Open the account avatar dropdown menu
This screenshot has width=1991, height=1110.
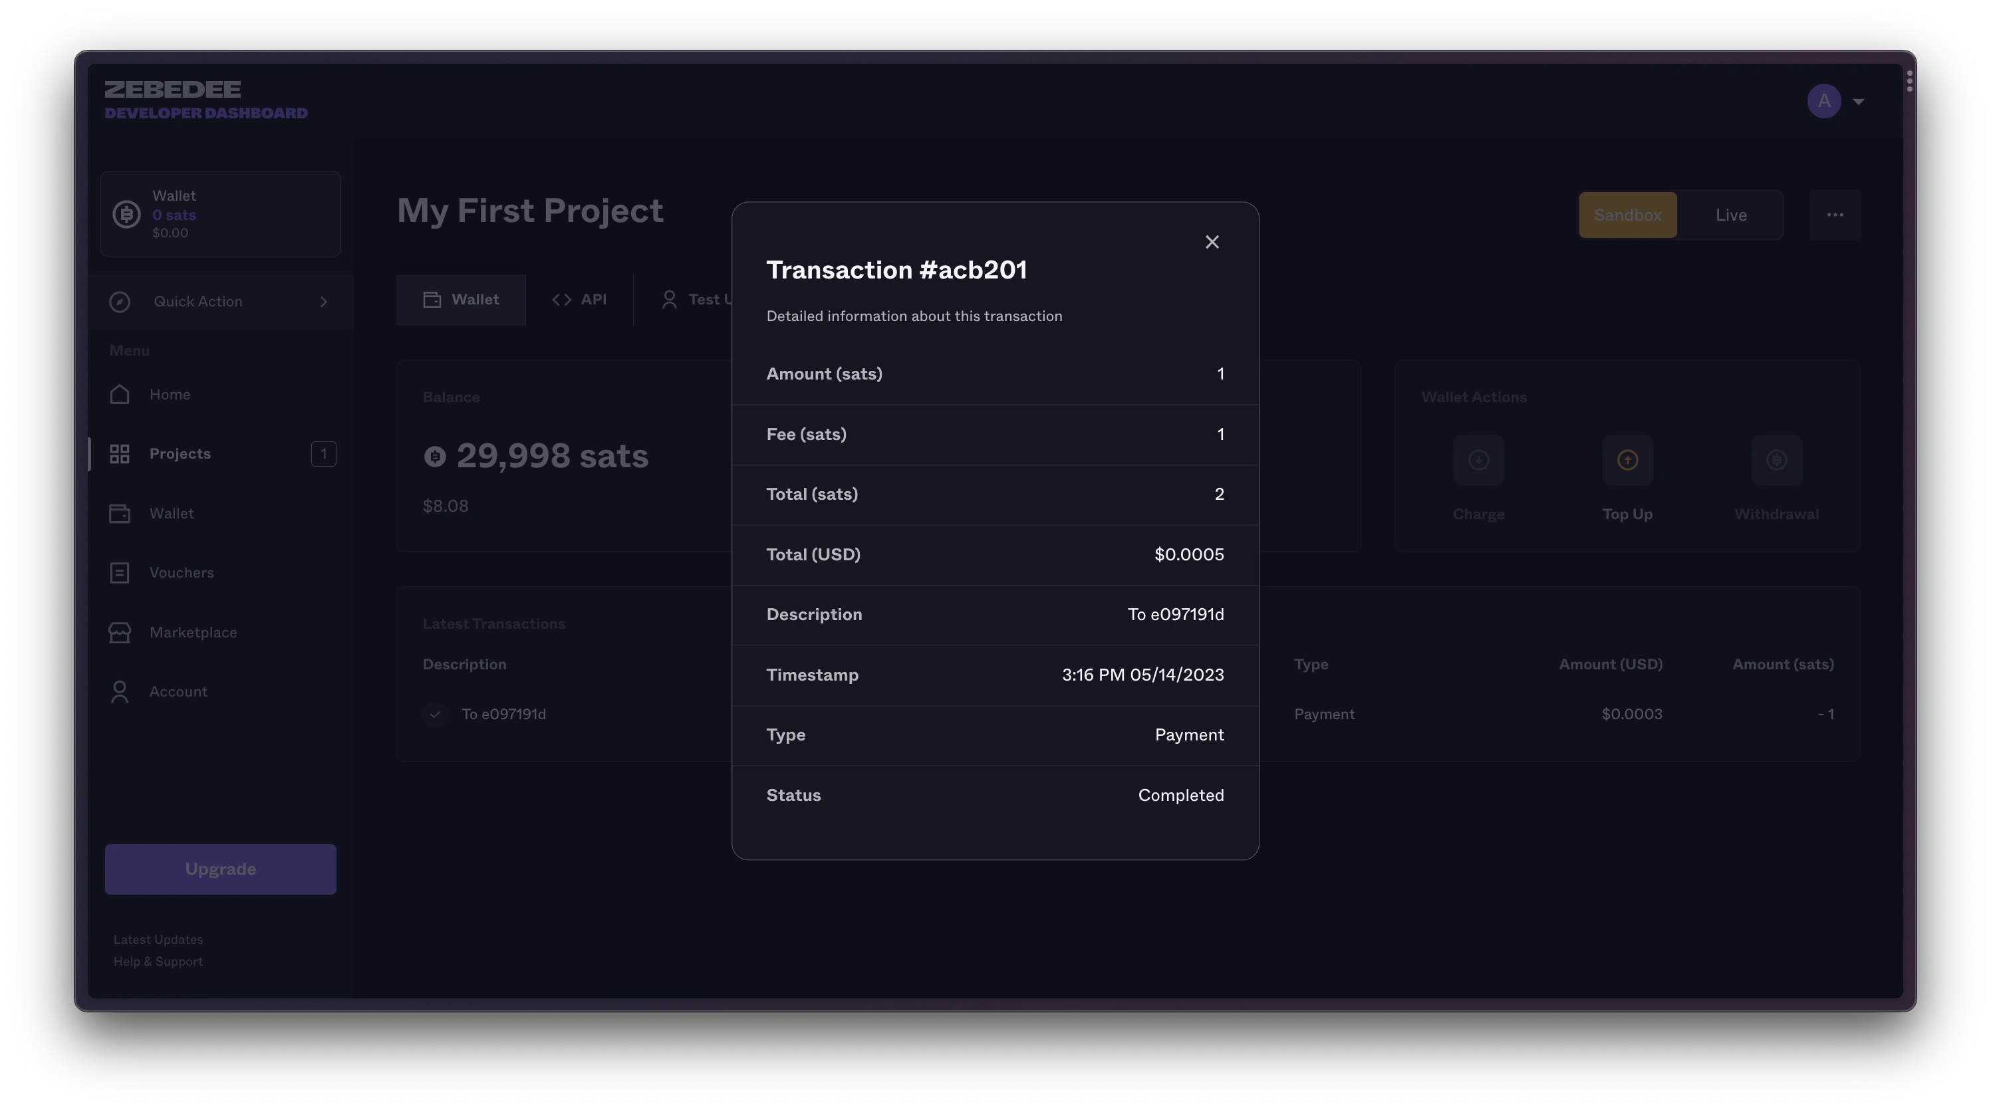coord(1837,100)
